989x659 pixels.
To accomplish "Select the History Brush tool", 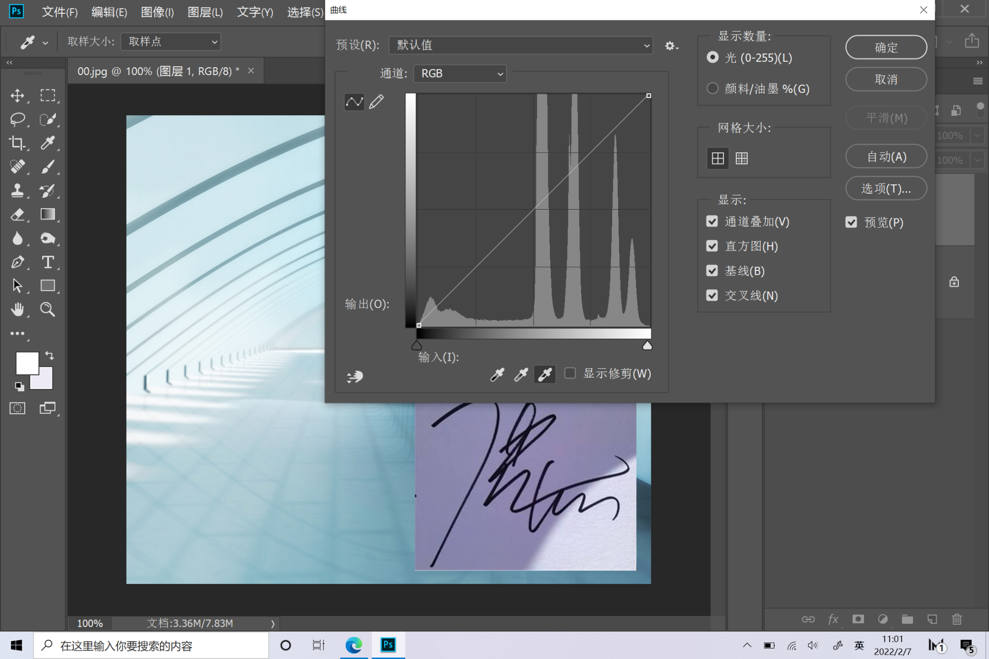I will tap(47, 190).
